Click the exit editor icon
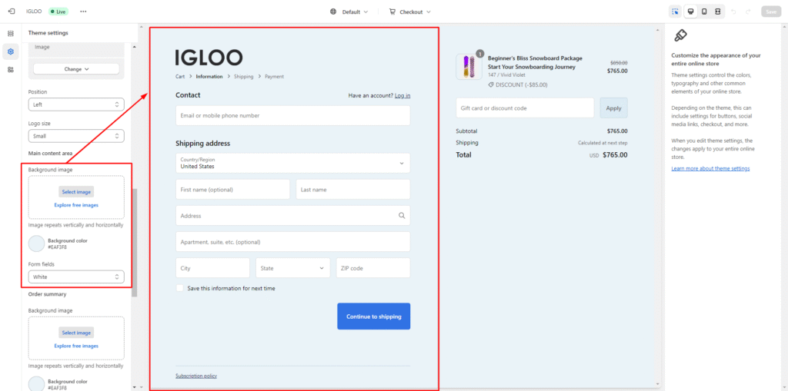This screenshot has width=788, height=391. coord(11,12)
